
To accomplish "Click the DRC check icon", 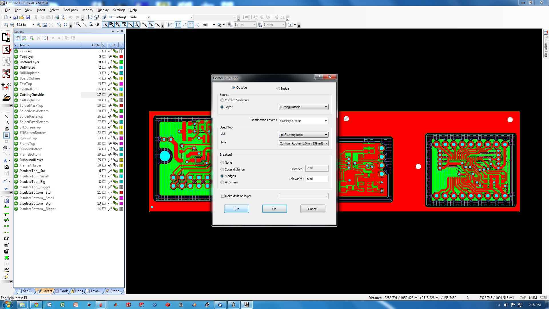I will tap(7, 270).
